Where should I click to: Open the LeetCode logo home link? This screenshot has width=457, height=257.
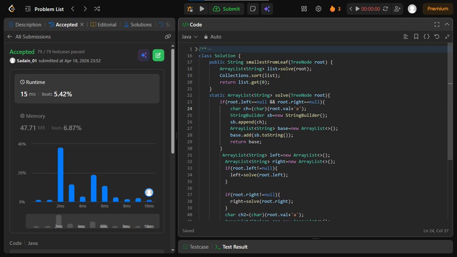pyautogui.click(x=12, y=9)
